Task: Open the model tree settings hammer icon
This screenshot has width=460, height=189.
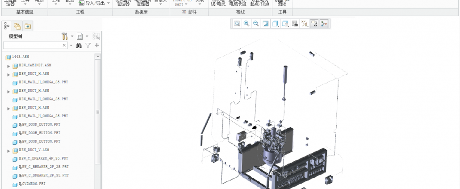Action: 65,36
